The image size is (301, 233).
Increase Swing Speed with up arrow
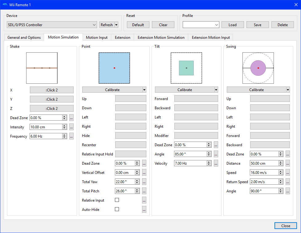(281, 171)
